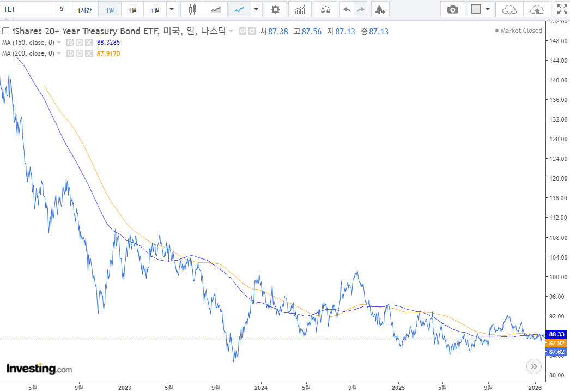570x391 pixels.
Task: Remove MA 150 indicator with X
Action: point(89,43)
